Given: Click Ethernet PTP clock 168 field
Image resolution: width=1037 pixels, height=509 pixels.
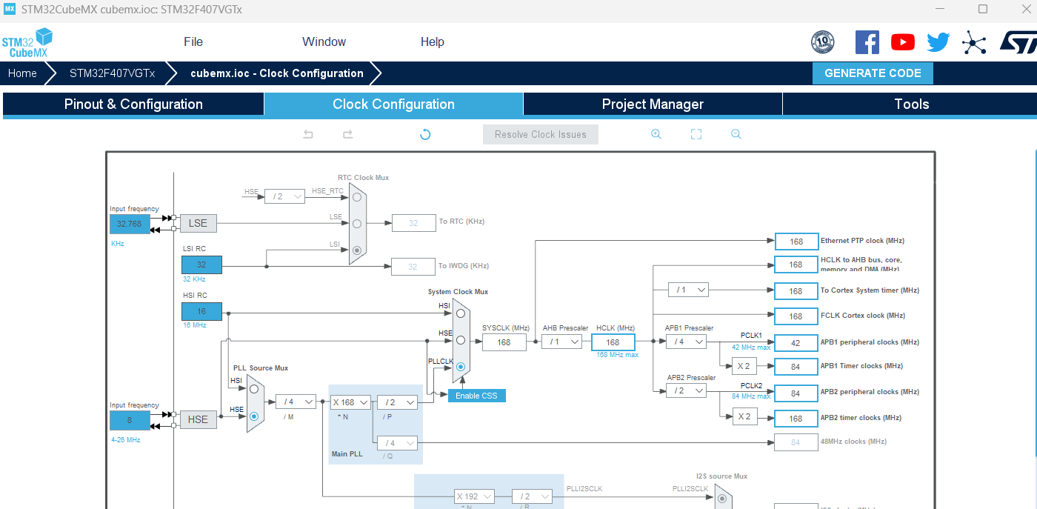Looking at the screenshot, I should tap(796, 242).
